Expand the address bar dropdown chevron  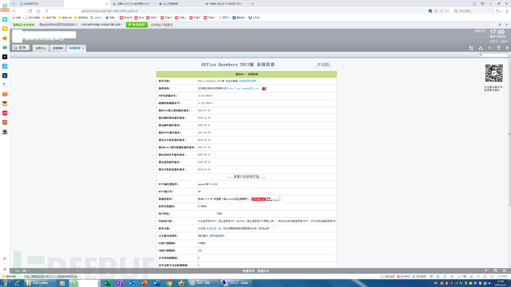point(446,11)
